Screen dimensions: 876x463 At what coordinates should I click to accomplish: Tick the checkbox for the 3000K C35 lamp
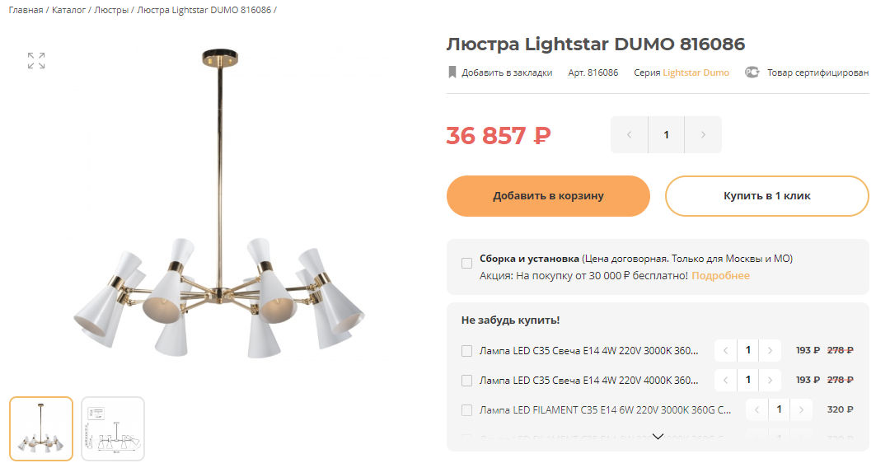coord(466,351)
